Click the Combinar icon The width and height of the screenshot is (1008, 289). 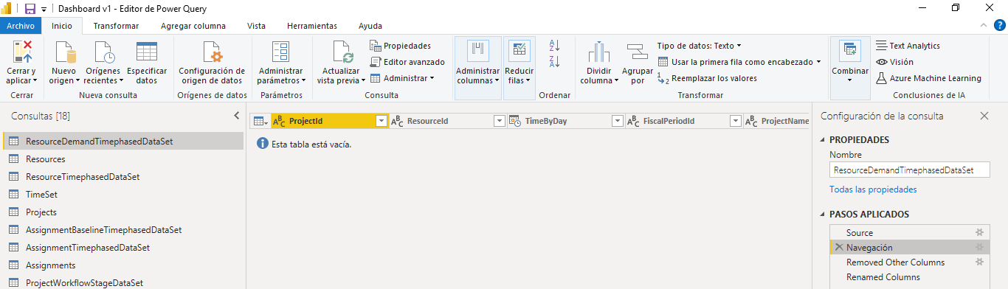(x=849, y=51)
